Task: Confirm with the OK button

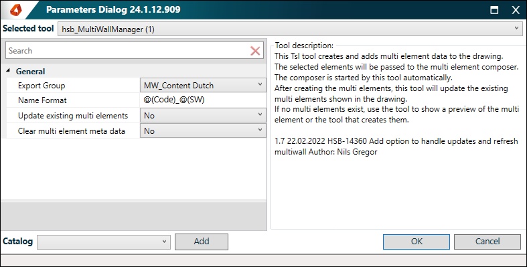Action: point(417,242)
